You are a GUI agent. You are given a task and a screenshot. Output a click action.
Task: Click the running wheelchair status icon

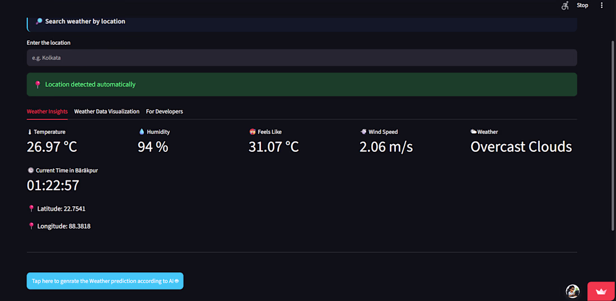coord(565,6)
